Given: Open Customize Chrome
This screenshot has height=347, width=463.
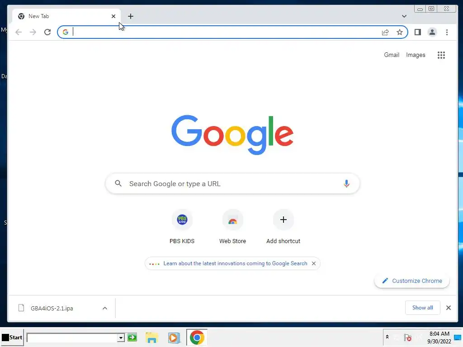Looking at the screenshot, I should pos(412,281).
